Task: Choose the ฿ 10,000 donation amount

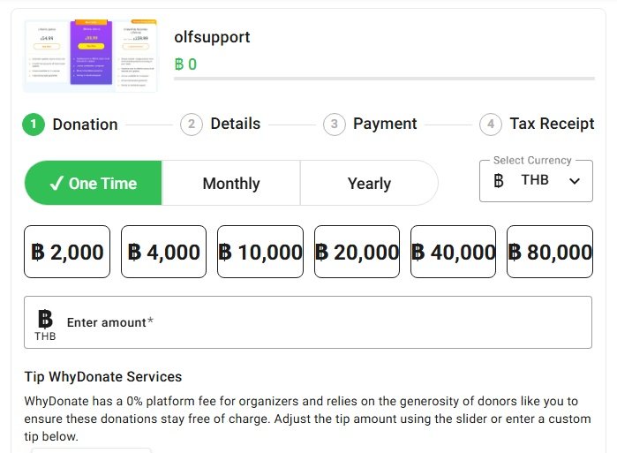Action: pyautogui.click(x=260, y=253)
